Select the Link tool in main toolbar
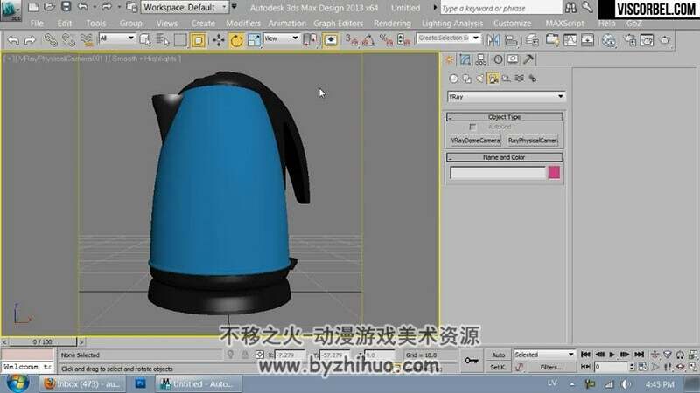700x393 pixels. [51, 40]
